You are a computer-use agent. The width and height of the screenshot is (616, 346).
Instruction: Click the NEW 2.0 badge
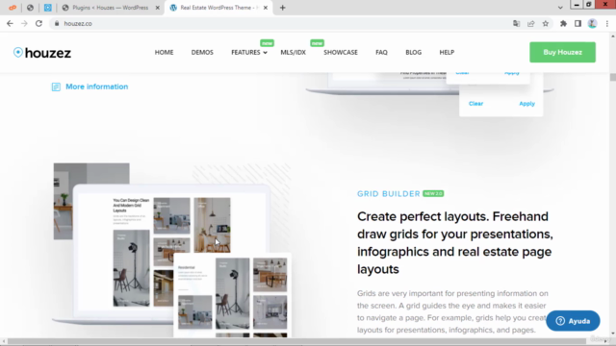[433, 193]
